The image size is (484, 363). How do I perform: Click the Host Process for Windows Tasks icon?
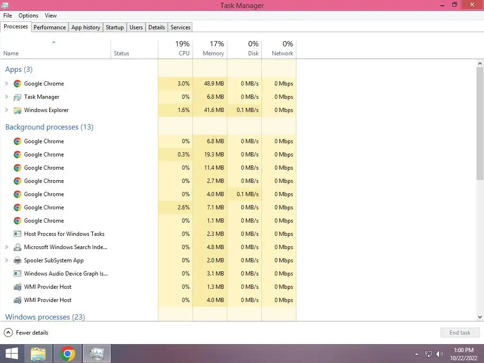click(17, 234)
